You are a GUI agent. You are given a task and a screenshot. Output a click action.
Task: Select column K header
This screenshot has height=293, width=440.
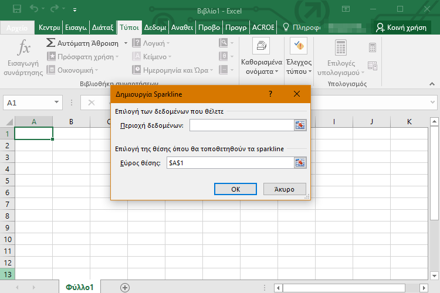click(x=409, y=122)
